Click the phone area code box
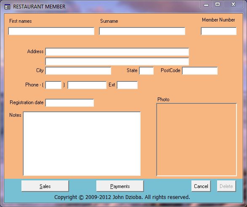The image size is (247, 207). (x=53, y=85)
